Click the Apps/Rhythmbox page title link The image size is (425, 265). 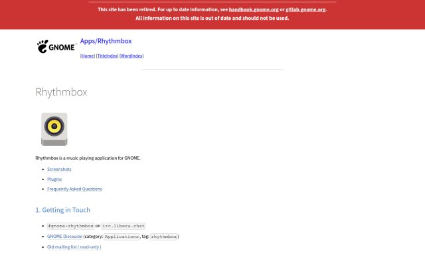[x=106, y=41]
